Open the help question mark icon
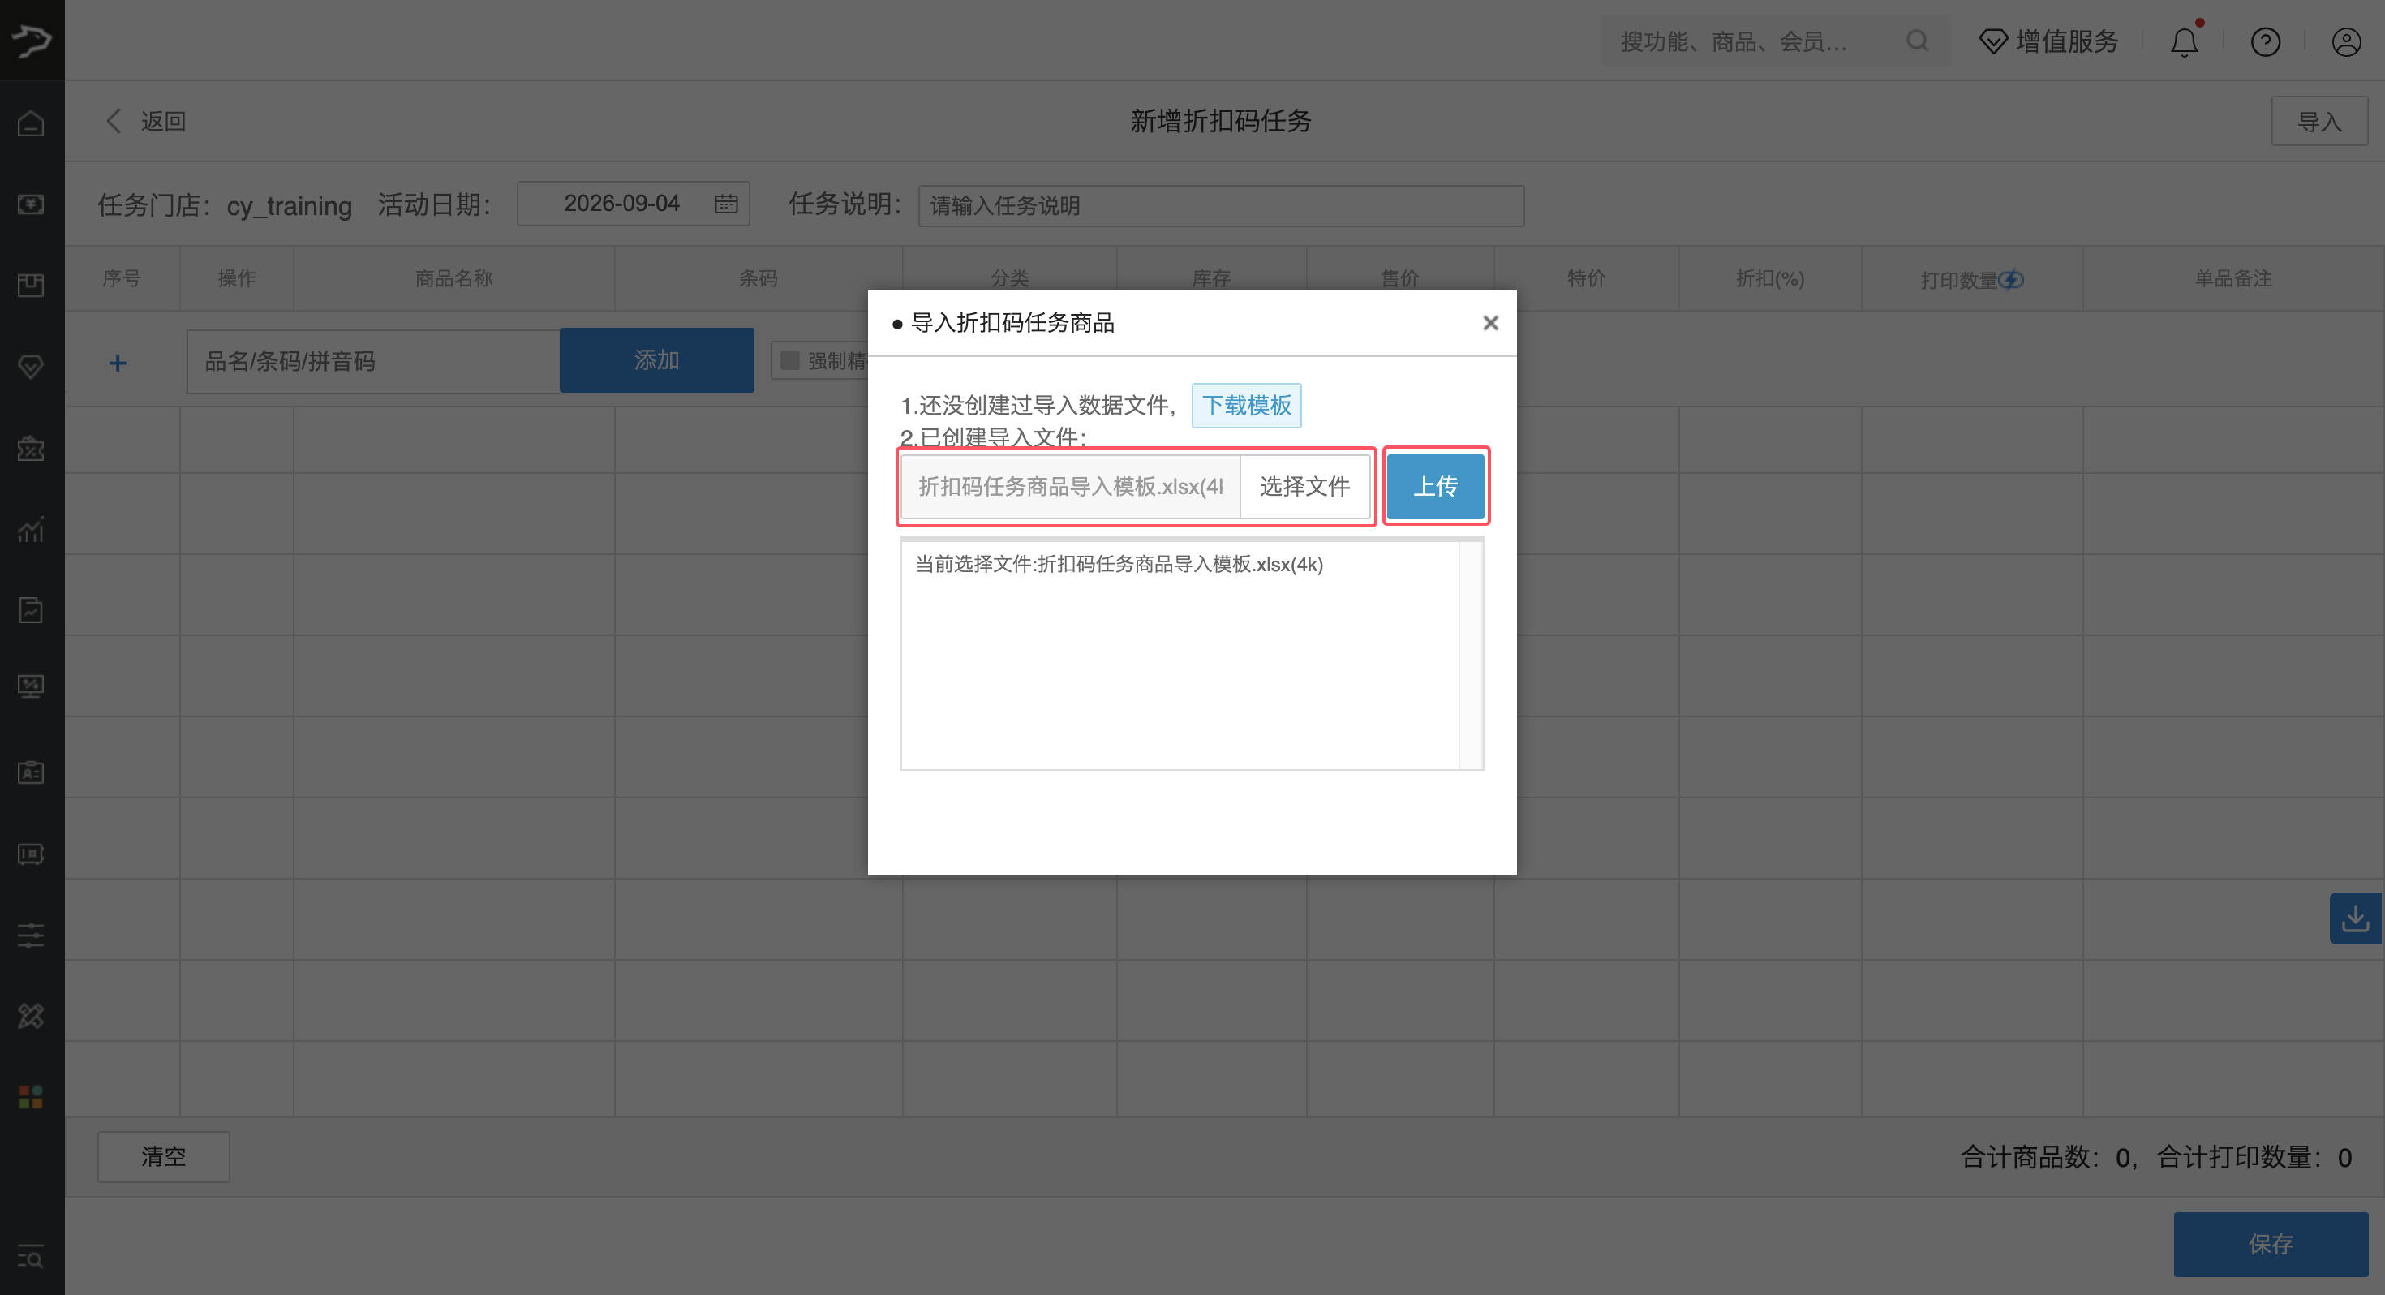 2266,41
